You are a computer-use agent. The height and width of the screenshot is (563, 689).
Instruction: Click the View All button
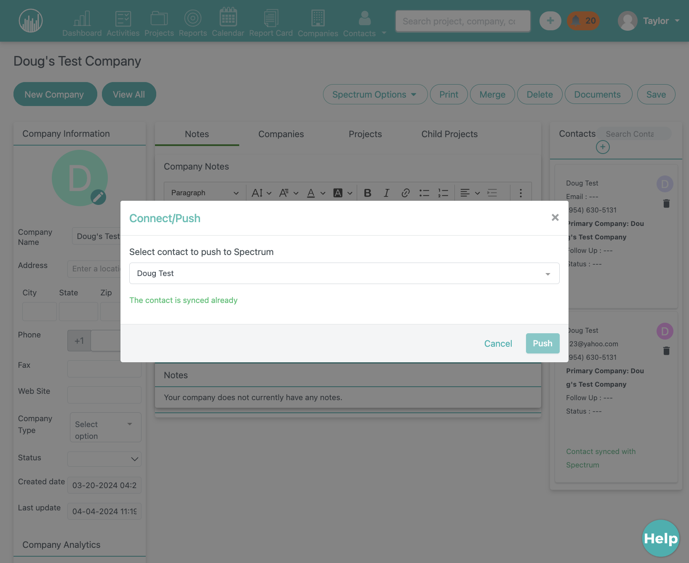pyautogui.click(x=129, y=94)
